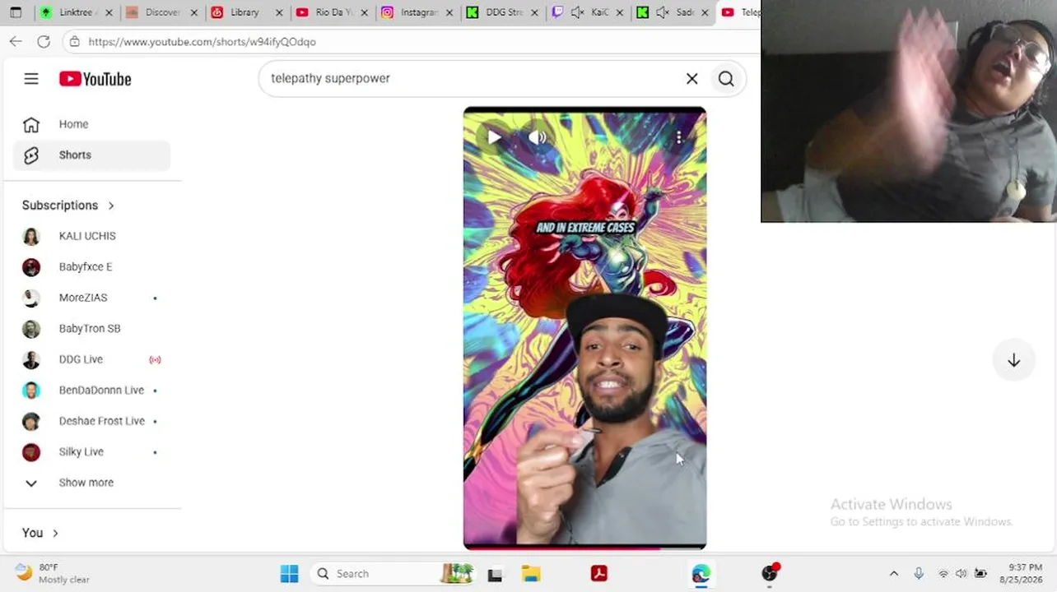The width and height of the screenshot is (1057, 592).
Task: Open the weather widget
Action: pos(53,574)
